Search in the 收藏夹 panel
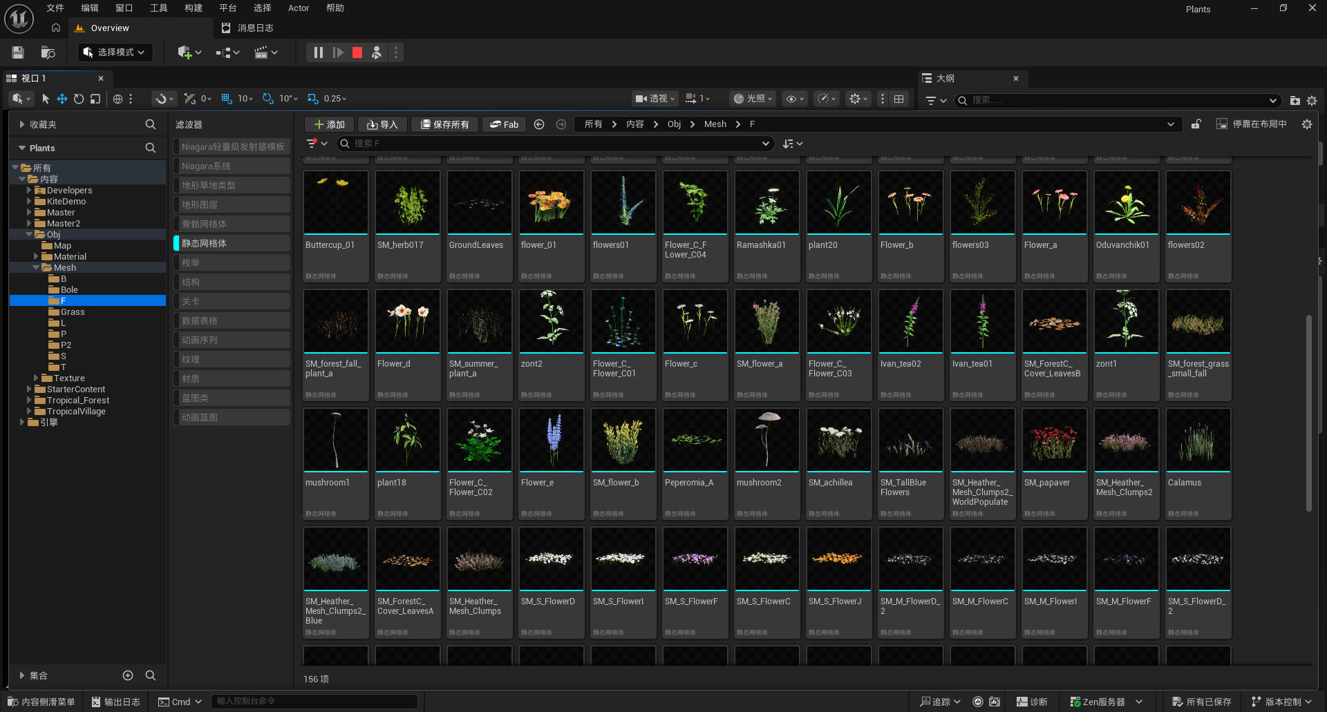 (150, 124)
